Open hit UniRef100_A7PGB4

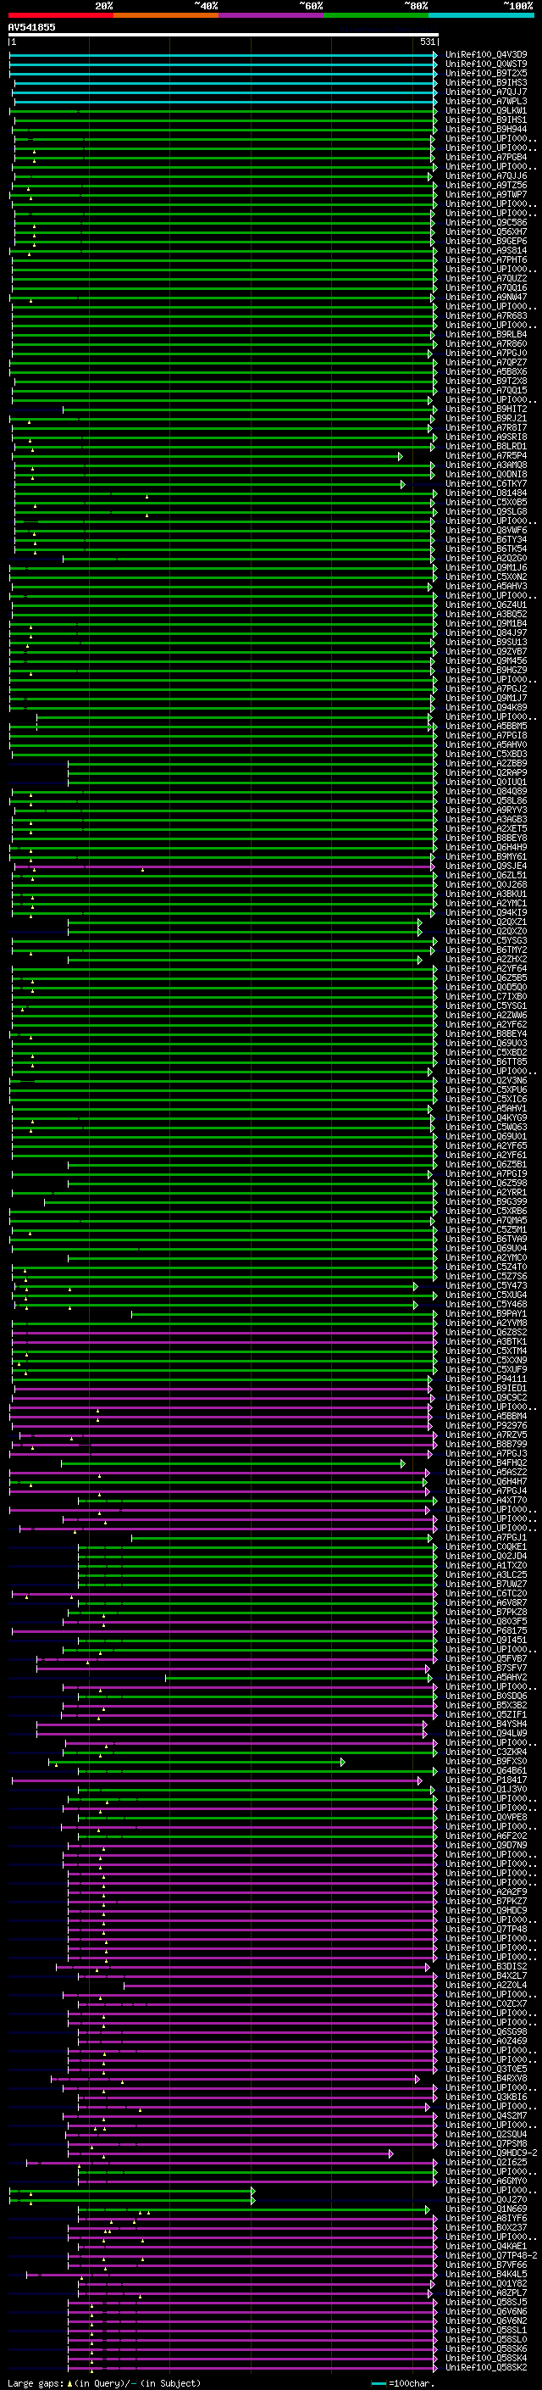485,157
